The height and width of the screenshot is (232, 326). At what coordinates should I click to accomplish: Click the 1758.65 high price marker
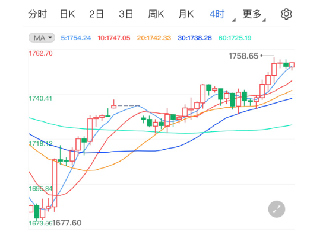pyautogui.click(x=243, y=56)
